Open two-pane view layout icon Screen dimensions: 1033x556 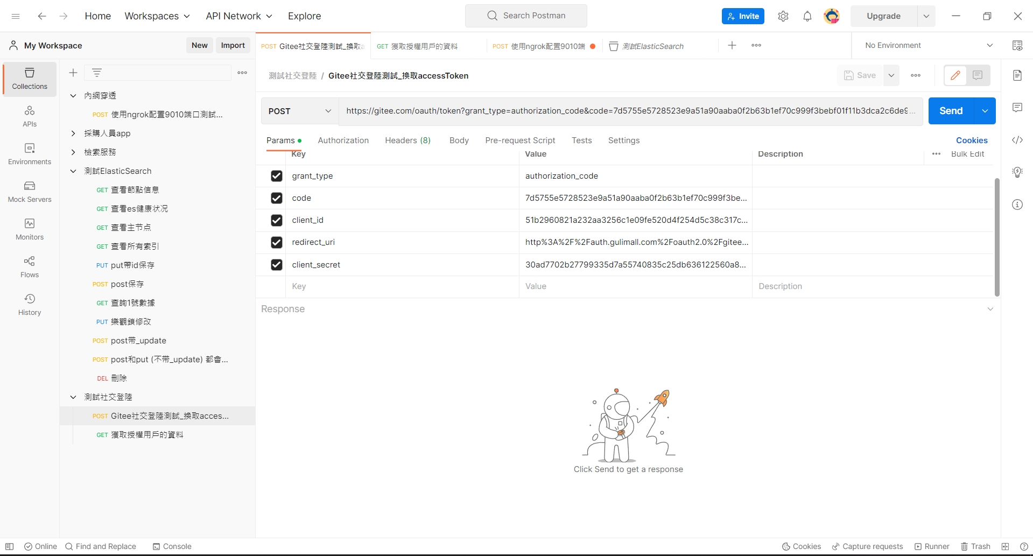point(1005,546)
